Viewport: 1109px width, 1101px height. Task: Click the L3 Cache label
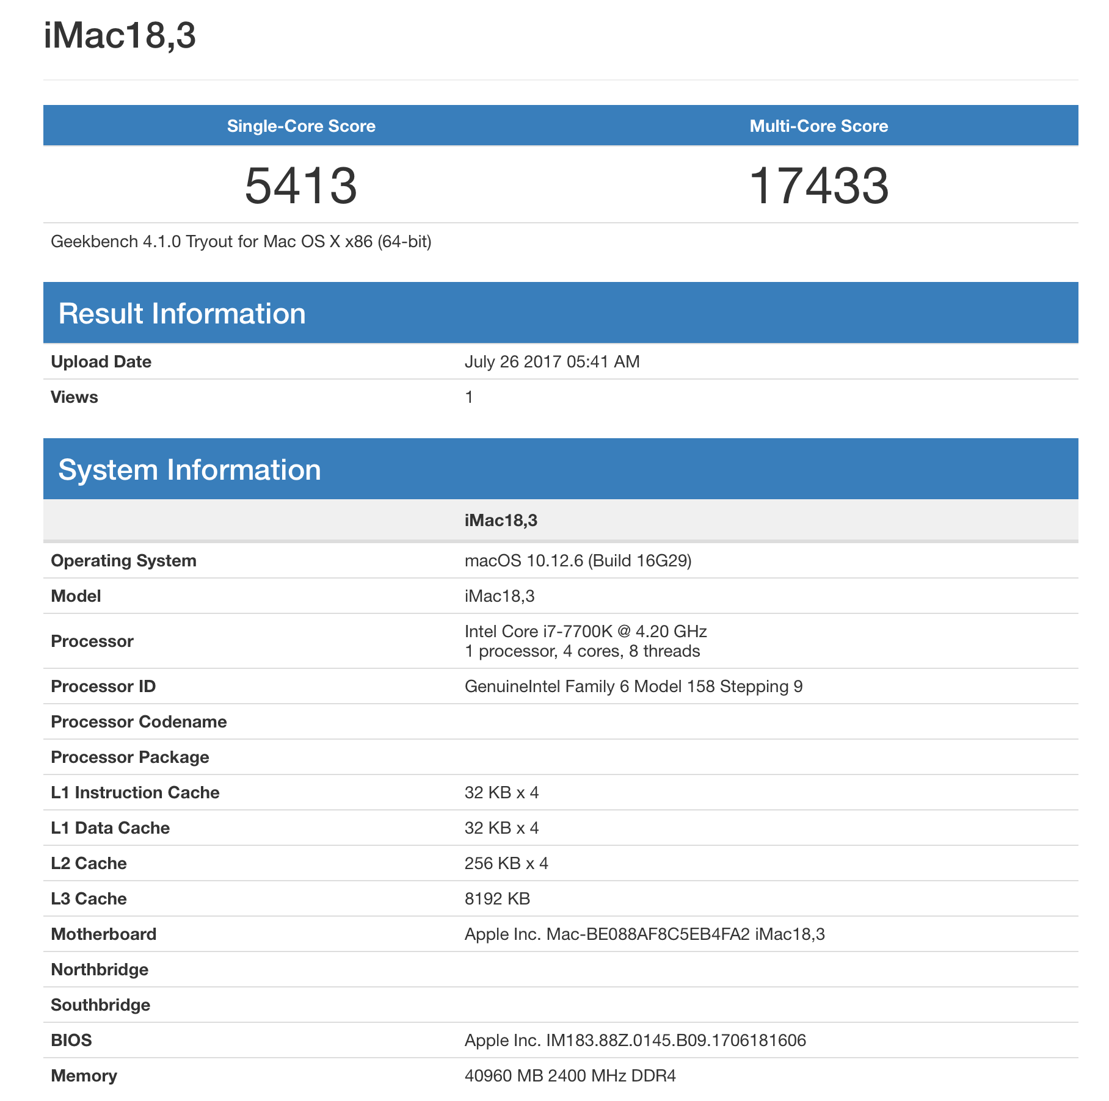click(x=89, y=898)
